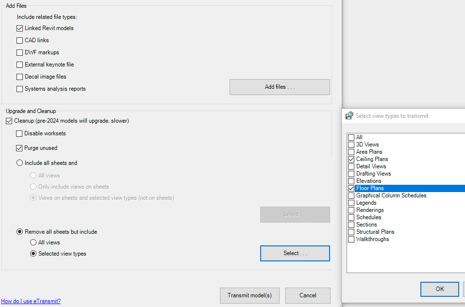Check Schedules view type
Screen dimensions: 465x307
[x=351, y=217]
